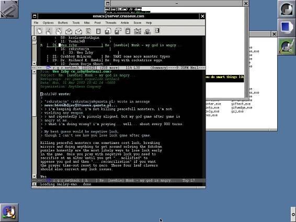The height and width of the screenshot is (222, 296).
Task: Click the Main clip icon with paperclip
Action: pyautogui.click(x=9, y=9)
